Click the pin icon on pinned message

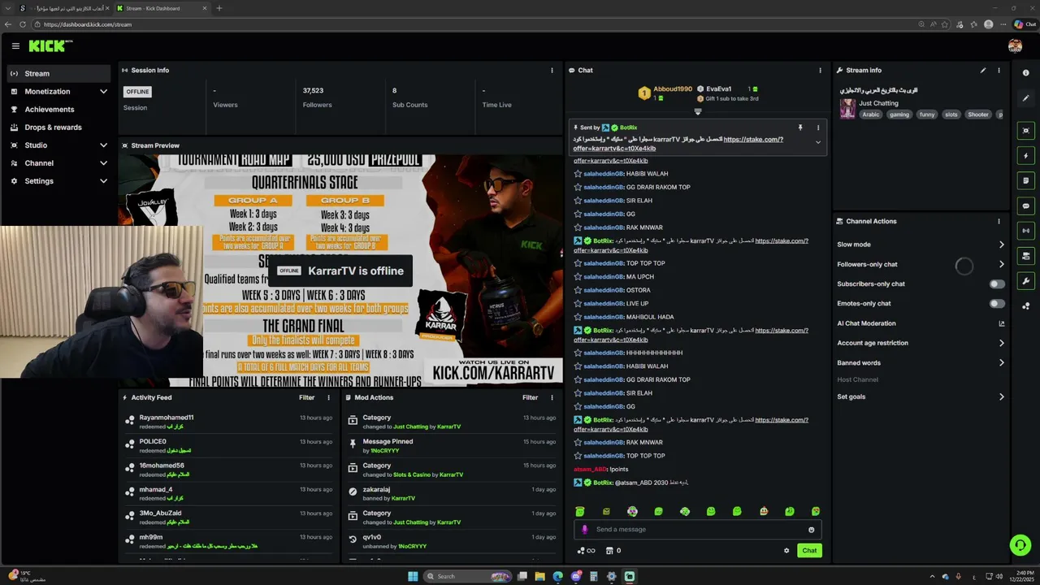point(800,128)
